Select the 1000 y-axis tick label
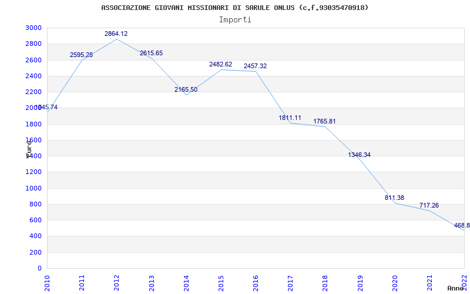The width and height of the screenshot is (470, 294). click(x=33, y=189)
